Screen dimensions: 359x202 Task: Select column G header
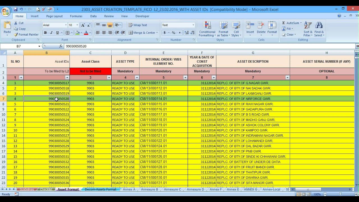pos(253,53)
